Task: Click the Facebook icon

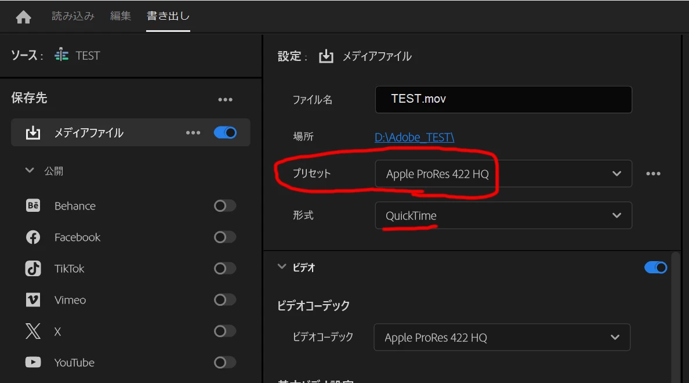Action: (x=33, y=237)
